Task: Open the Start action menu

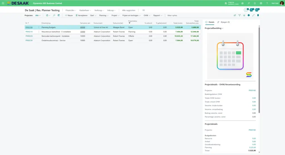Action: pos(93,16)
